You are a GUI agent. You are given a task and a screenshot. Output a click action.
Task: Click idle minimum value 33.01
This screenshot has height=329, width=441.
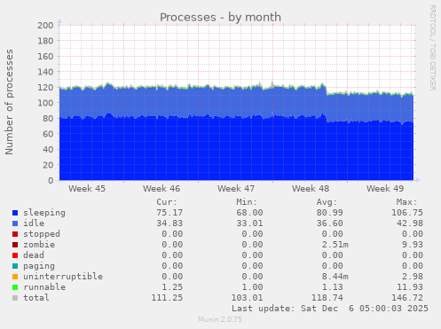(x=249, y=223)
